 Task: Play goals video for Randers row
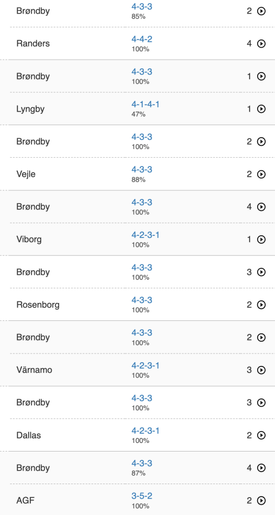(x=261, y=44)
